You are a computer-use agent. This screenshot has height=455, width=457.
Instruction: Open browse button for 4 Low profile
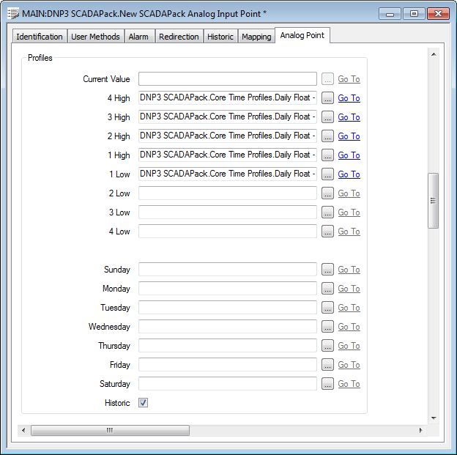coord(327,232)
